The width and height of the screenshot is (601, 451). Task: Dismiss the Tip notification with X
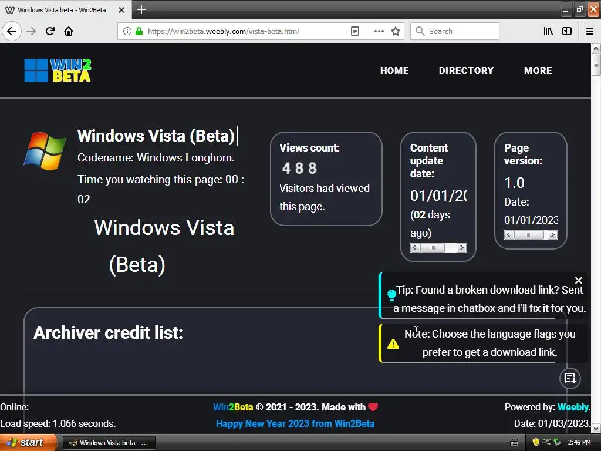tap(578, 280)
